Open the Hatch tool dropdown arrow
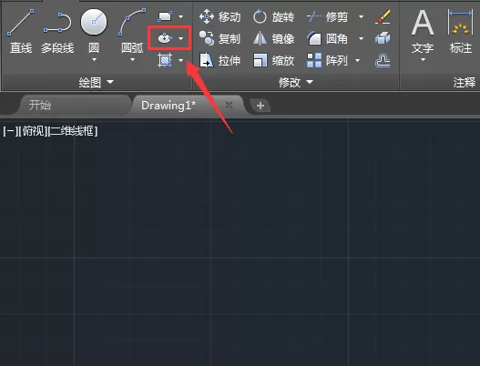The width and height of the screenshot is (480, 366). click(181, 60)
